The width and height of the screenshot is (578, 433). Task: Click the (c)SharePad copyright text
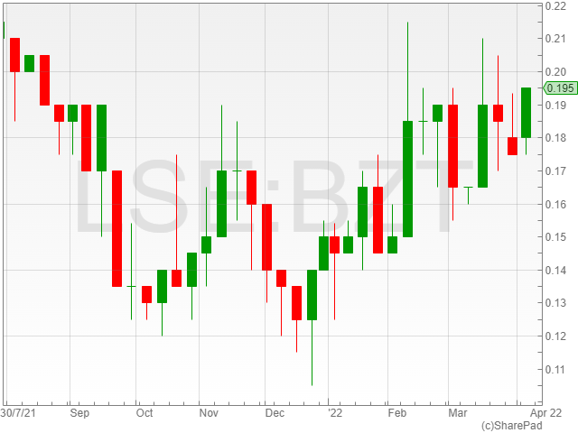tap(512, 425)
